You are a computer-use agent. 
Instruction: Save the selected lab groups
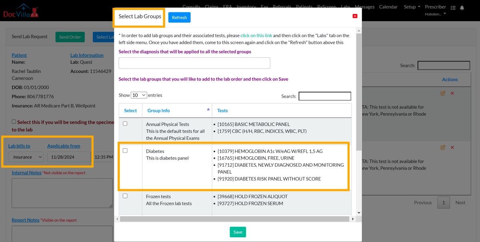click(x=238, y=232)
